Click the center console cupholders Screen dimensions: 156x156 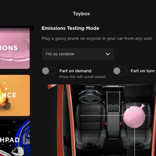tap(113, 107)
